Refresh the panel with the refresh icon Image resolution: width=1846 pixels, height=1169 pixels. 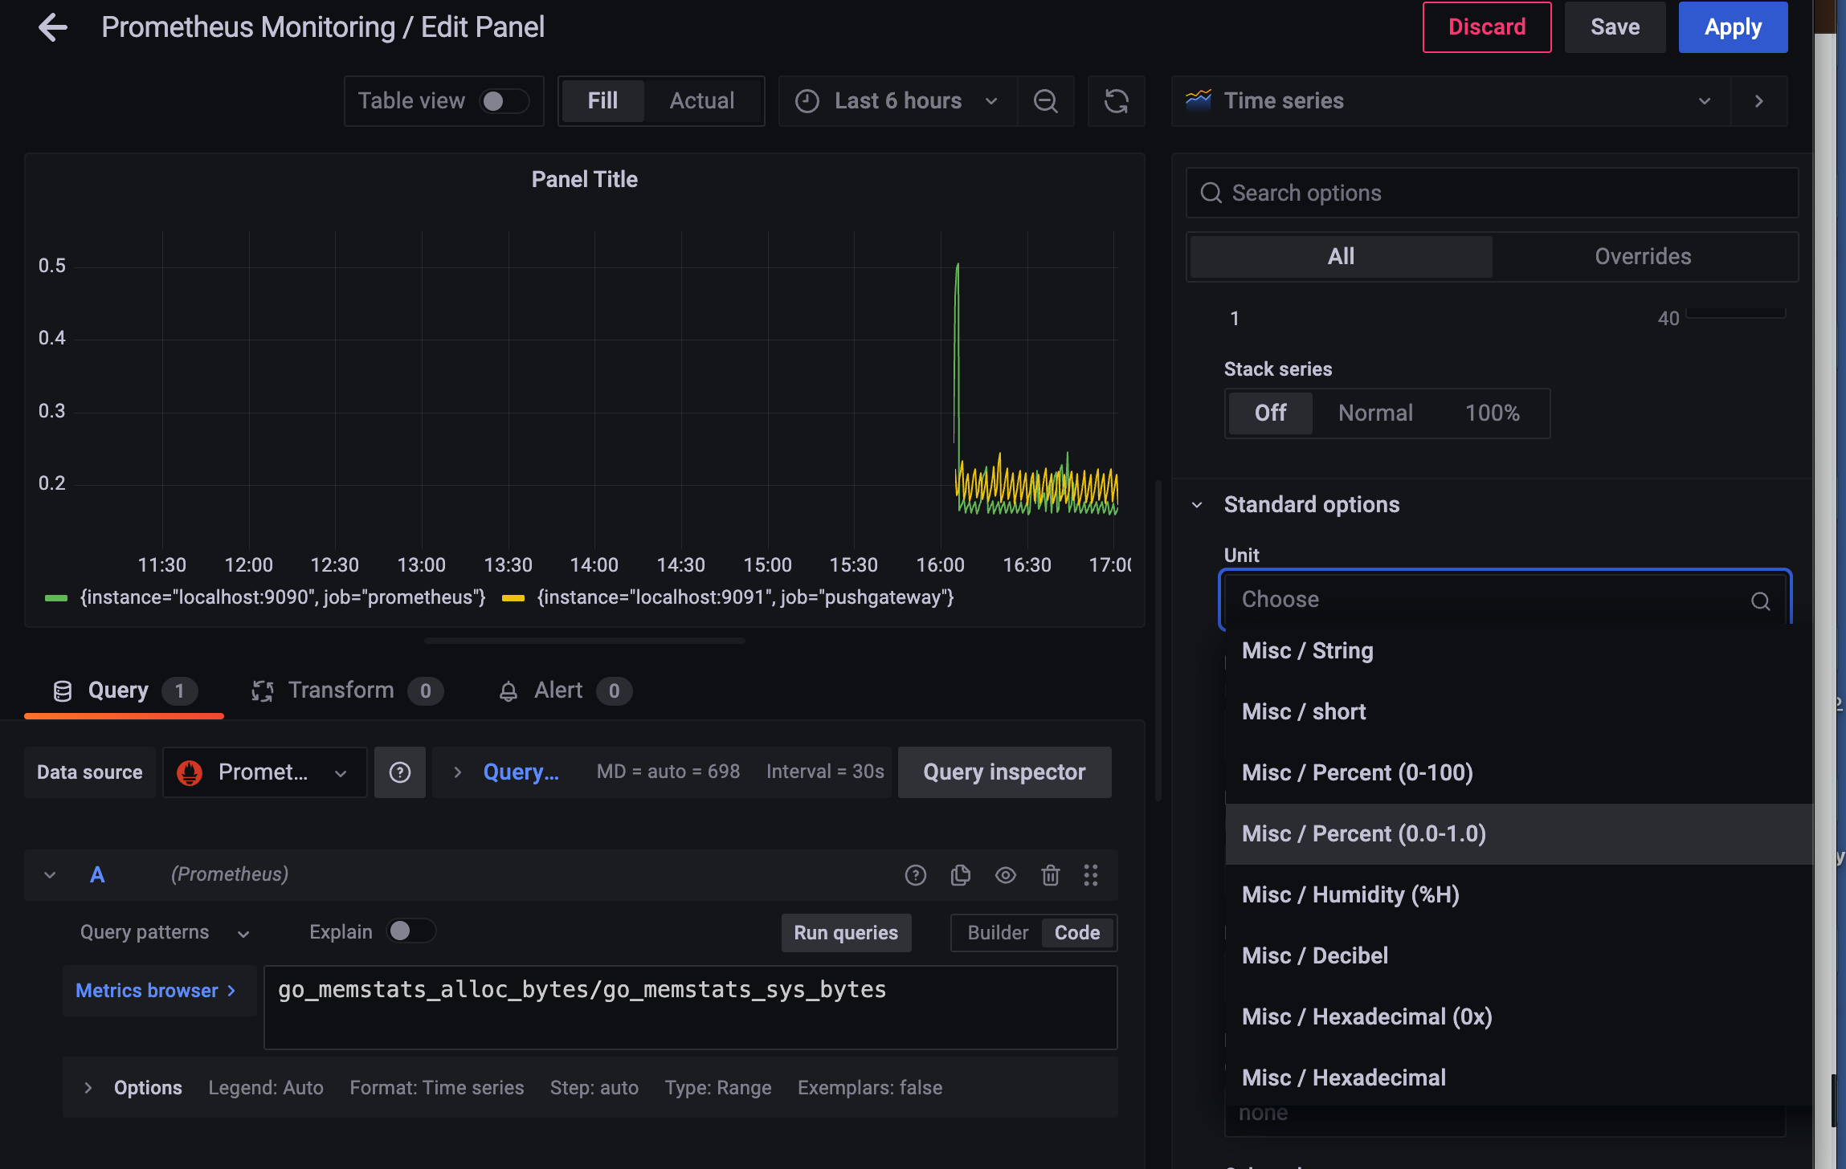[1116, 101]
